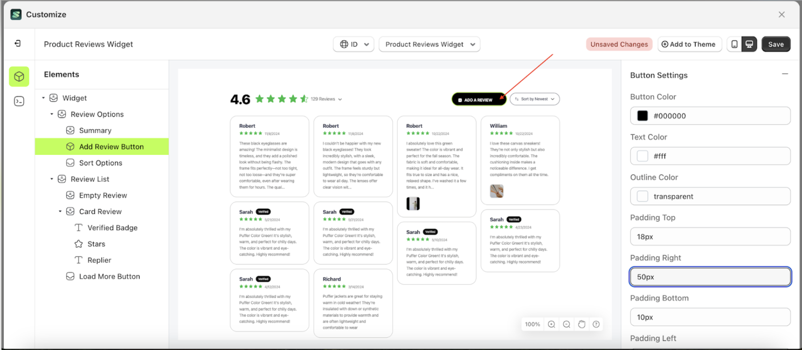Click the Stars label in tree
802x350 pixels.
coord(96,244)
